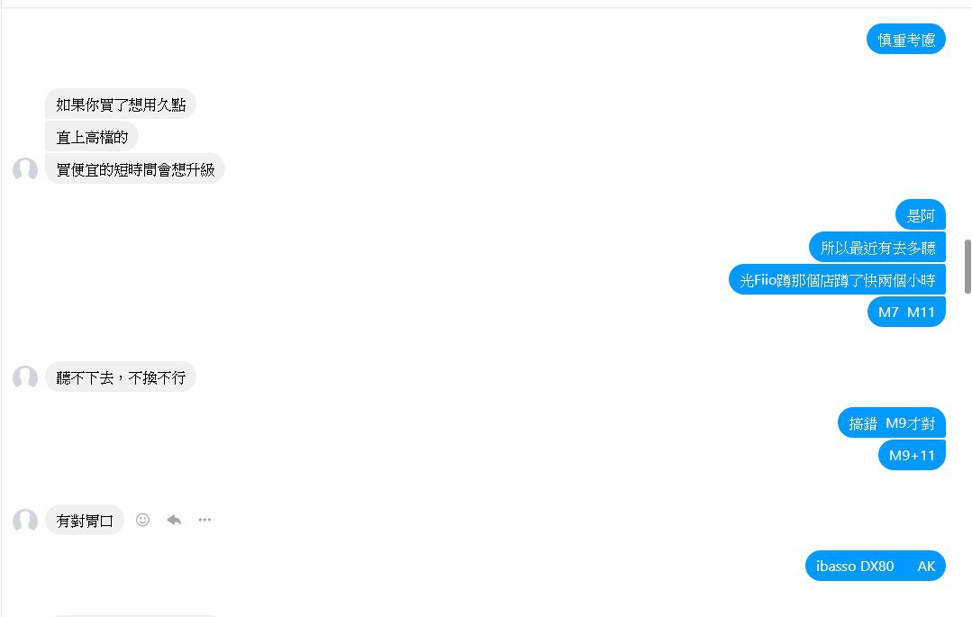This screenshot has width=972, height=617.
Task: Click the 買便宜的短時間會想升級 bubble
Action: (x=135, y=169)
